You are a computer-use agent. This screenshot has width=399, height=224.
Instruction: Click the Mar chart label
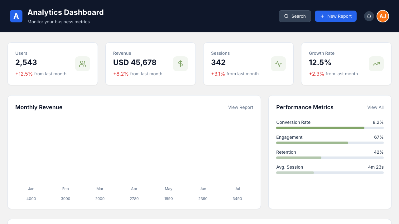tap(100, 189)
